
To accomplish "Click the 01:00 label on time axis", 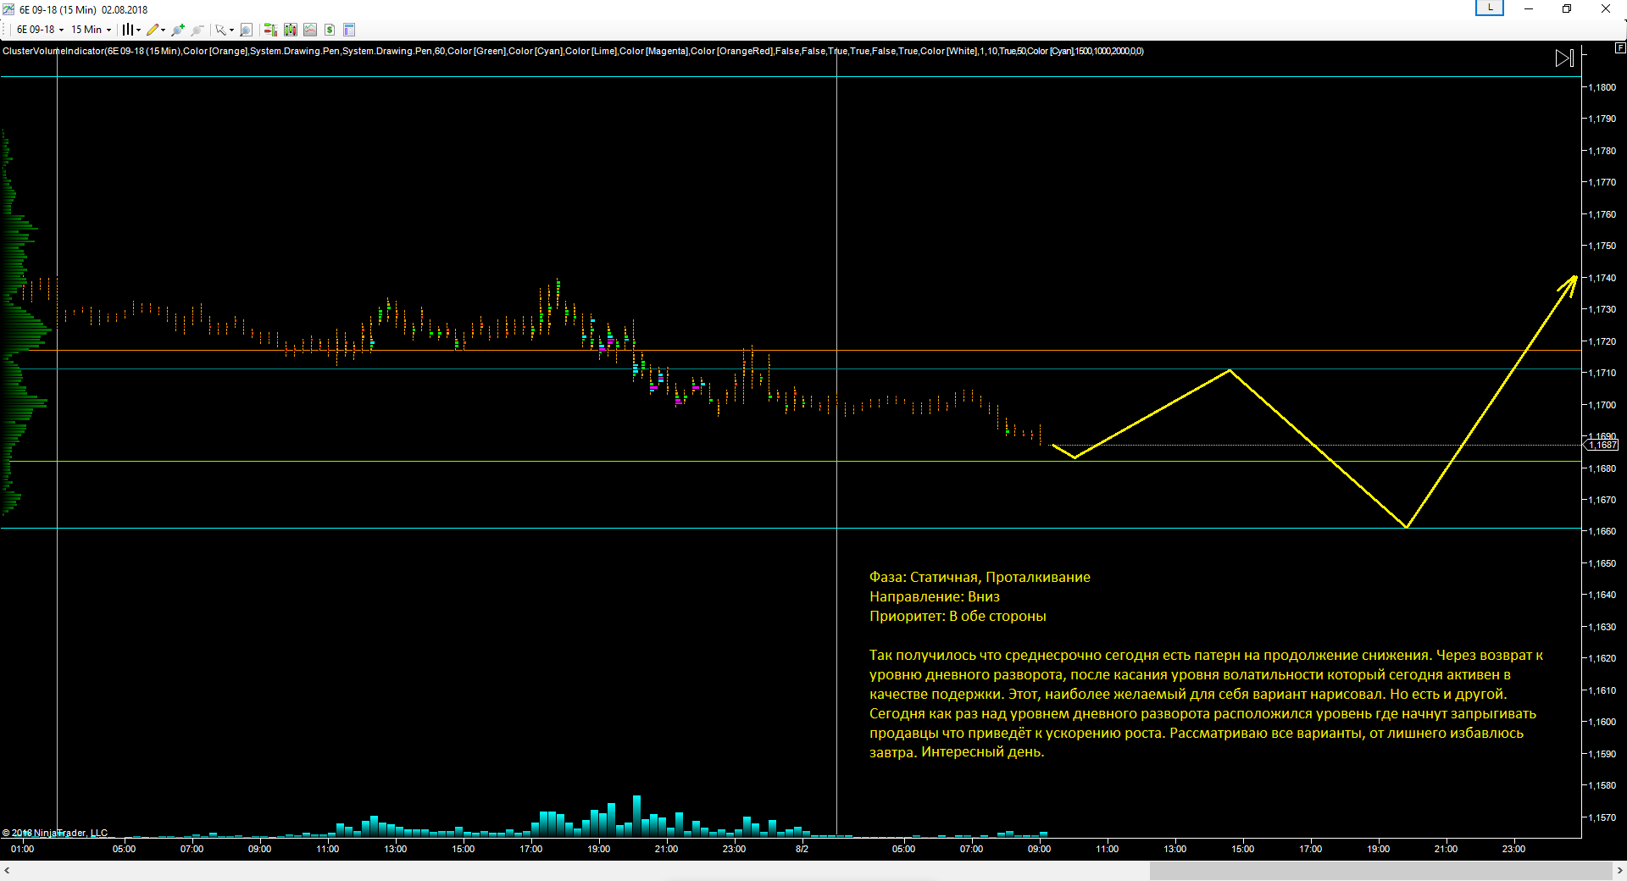I will click(22, 849).
